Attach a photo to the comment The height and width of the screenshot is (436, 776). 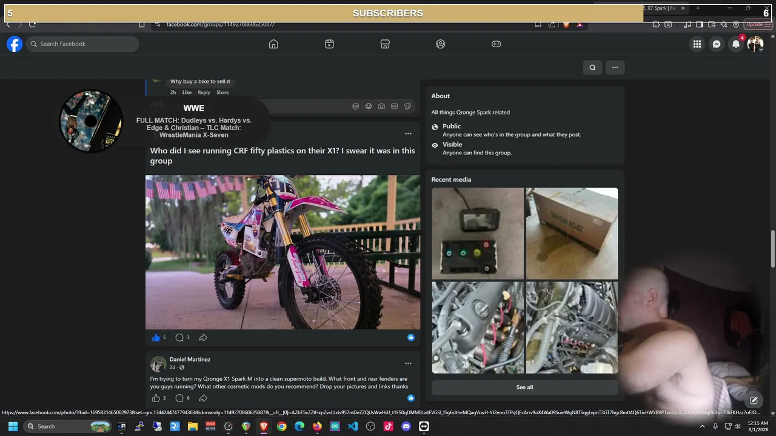[381, 106]
